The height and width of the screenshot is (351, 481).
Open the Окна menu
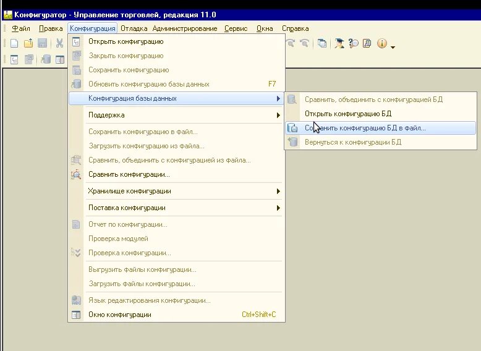265,28
